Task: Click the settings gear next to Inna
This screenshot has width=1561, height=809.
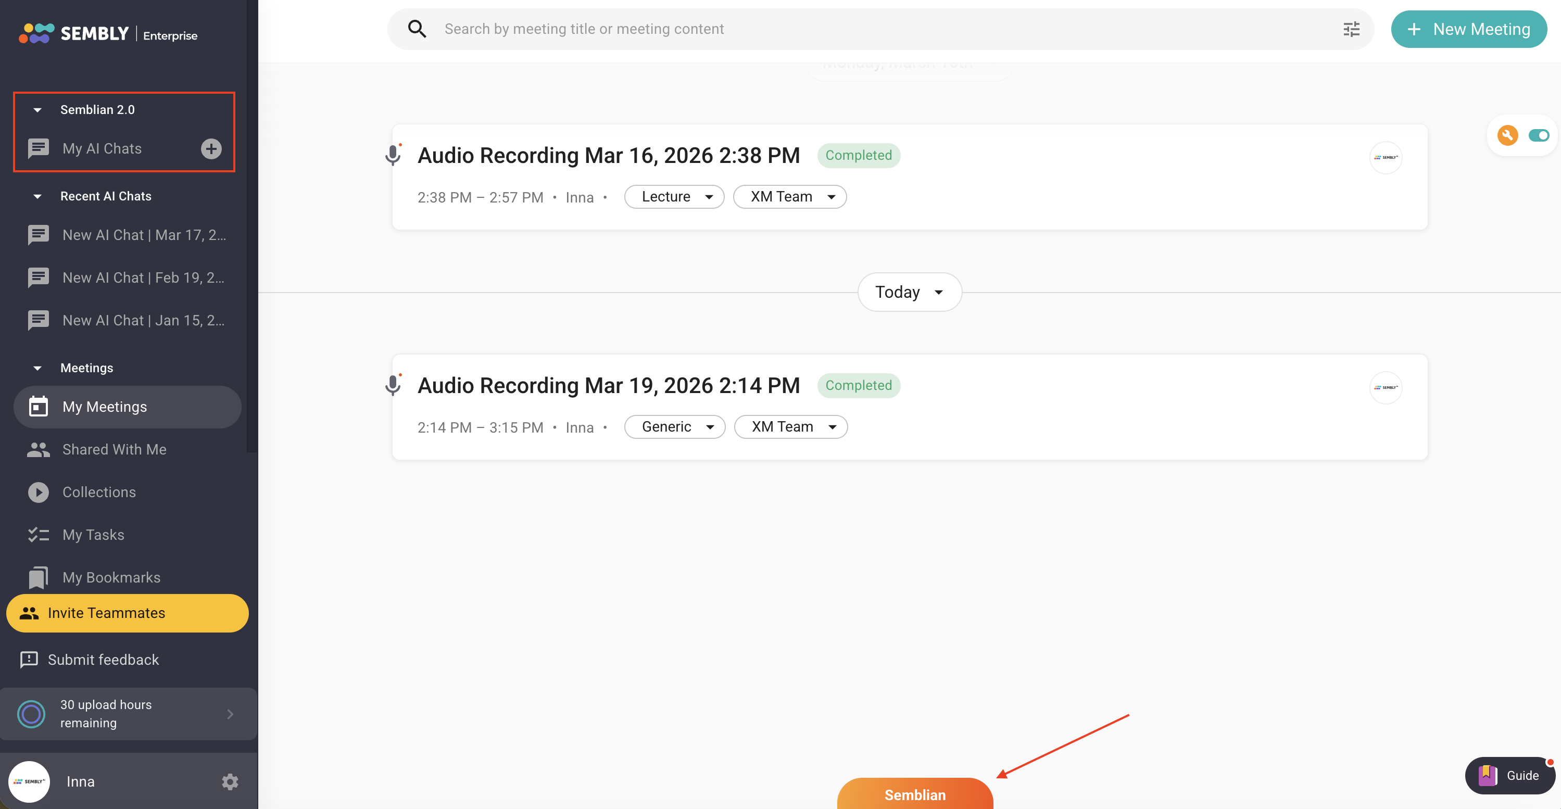Action: coord(230,781)
